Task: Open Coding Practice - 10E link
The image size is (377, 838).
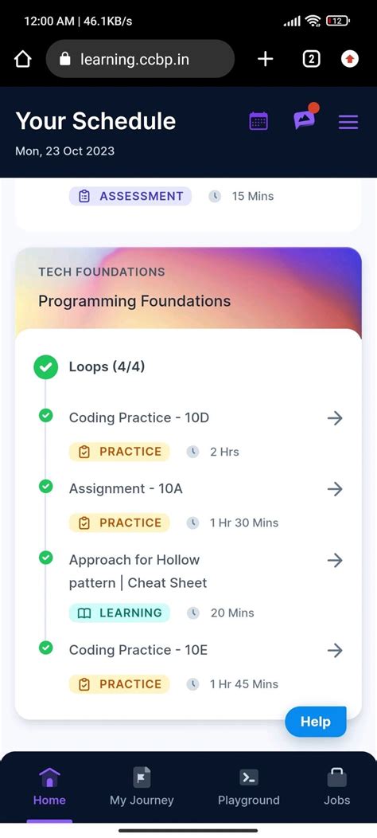Action: (x=138, y=650)
